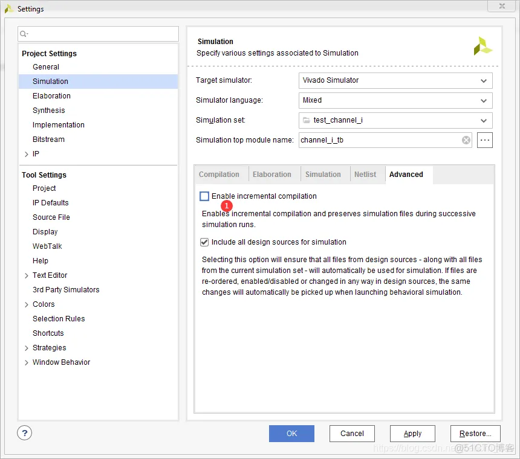Open the Target simulator dropdown
Screen dimensions: 520x459
pyautogui.click(x=395, y=80)
